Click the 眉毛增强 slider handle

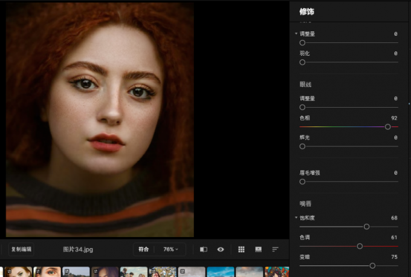pos(302,181)
